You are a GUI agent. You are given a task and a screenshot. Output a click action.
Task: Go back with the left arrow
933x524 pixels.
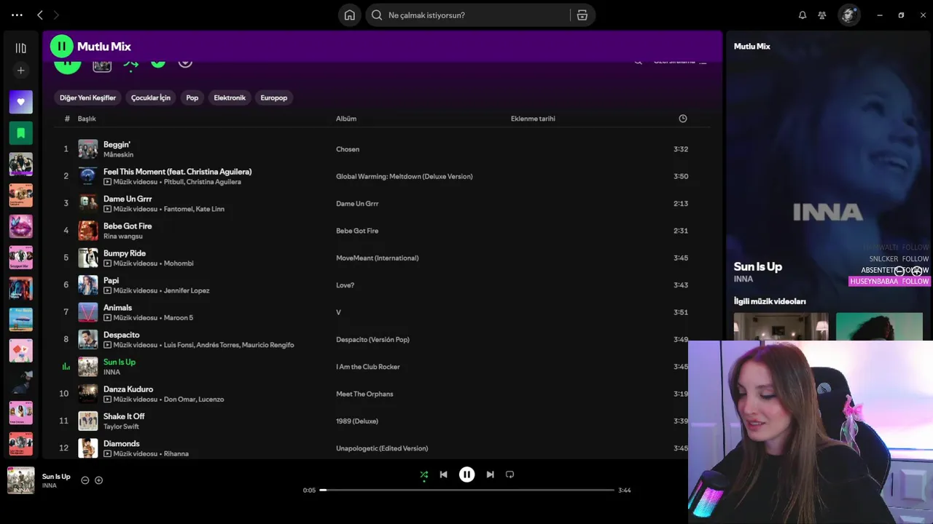click(x=40, y=15)
